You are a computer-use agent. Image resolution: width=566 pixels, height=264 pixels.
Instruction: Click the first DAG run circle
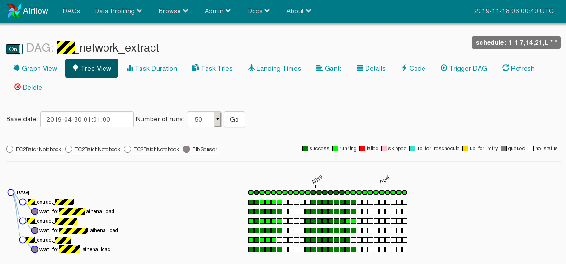(251, 193)
